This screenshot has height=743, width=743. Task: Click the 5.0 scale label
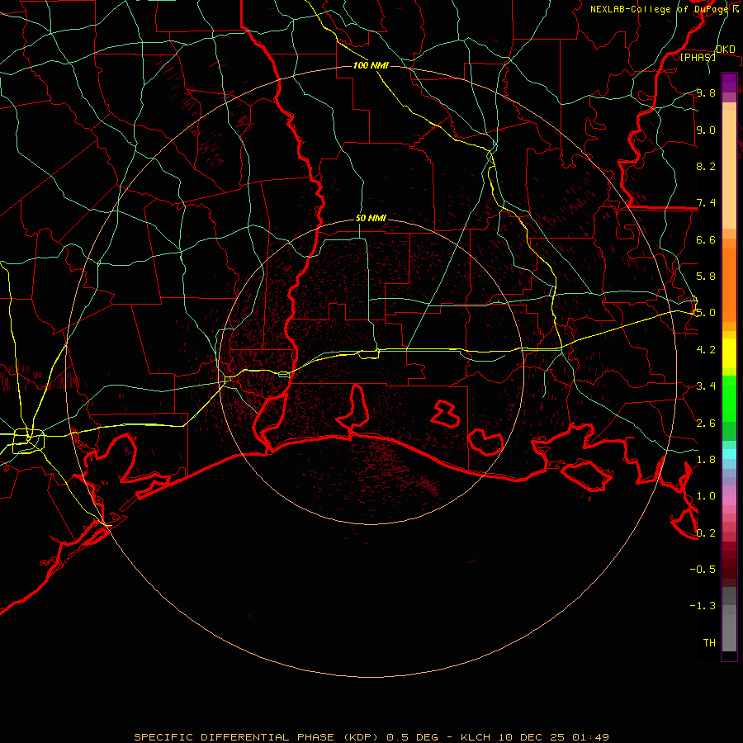pos(706,313)
